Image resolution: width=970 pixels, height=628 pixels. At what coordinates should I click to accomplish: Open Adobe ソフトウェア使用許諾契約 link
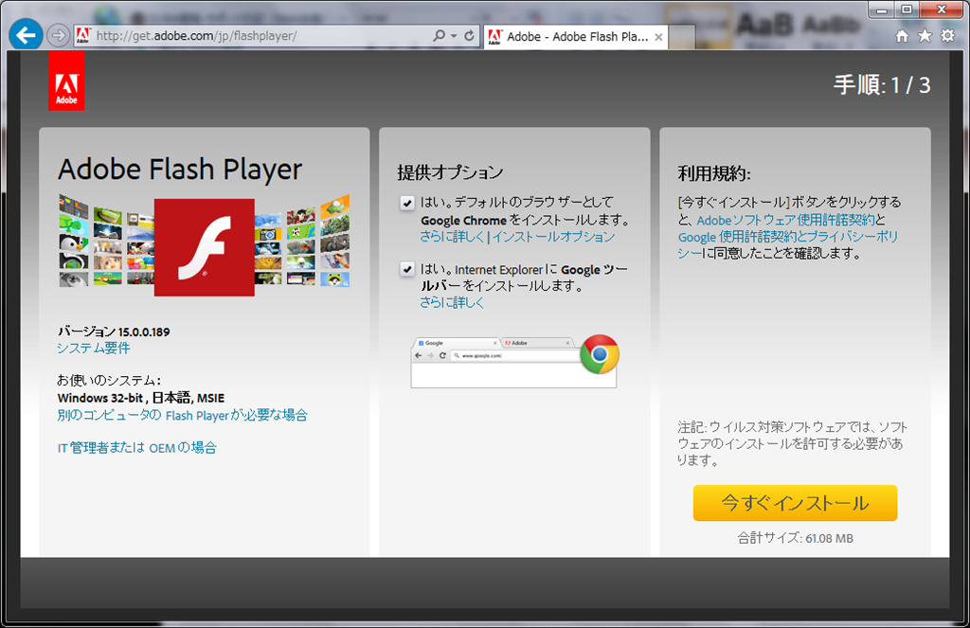click(785, 221)
